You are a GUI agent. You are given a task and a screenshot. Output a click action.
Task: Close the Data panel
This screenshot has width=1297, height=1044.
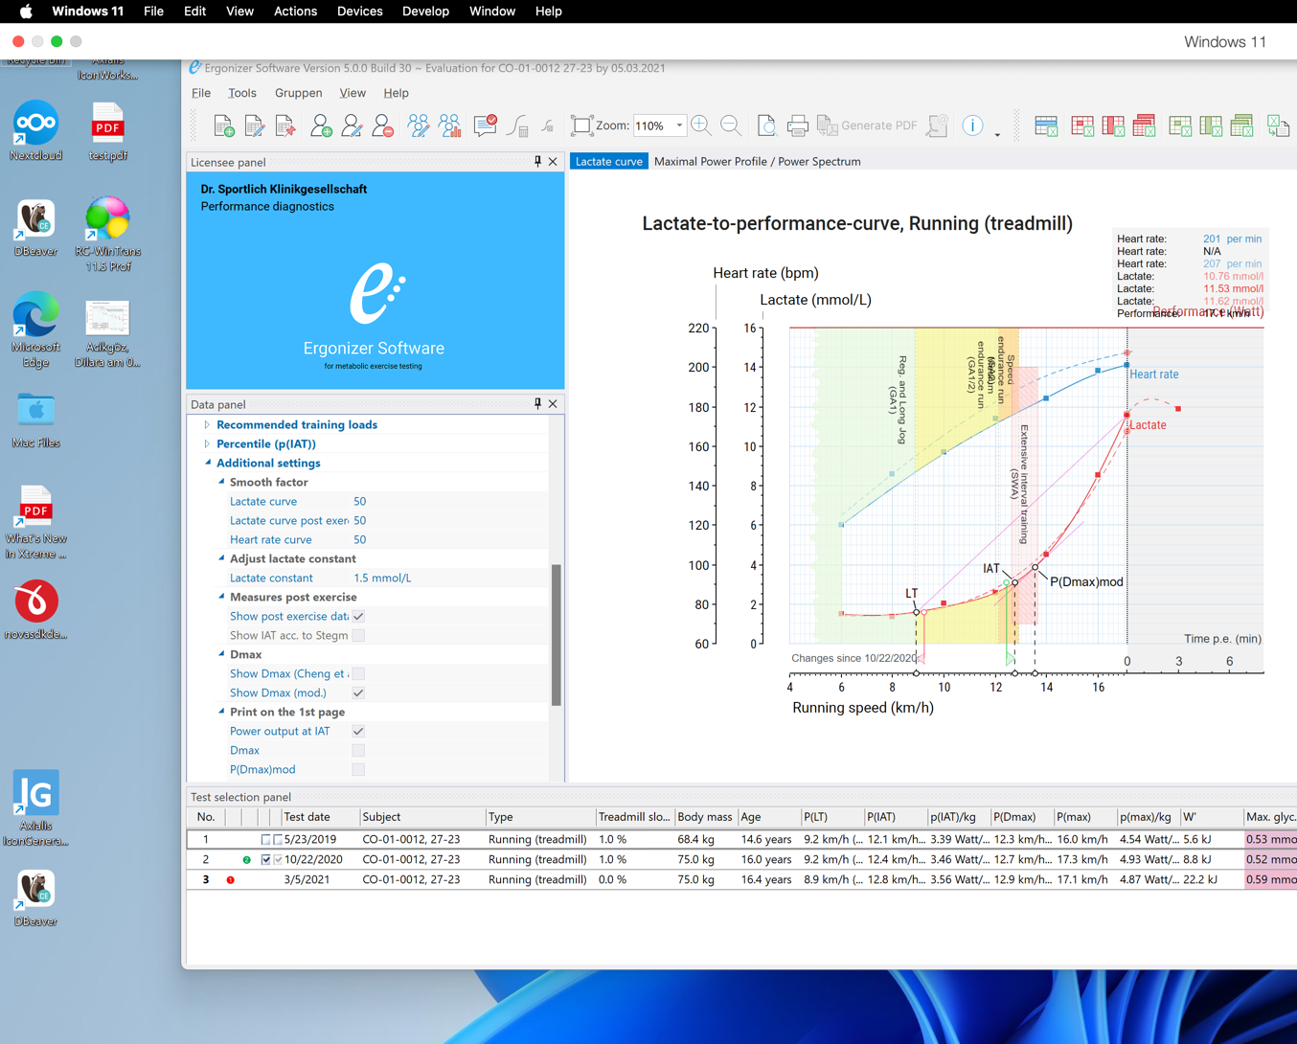pyautogui.click(x=553, y=404)
